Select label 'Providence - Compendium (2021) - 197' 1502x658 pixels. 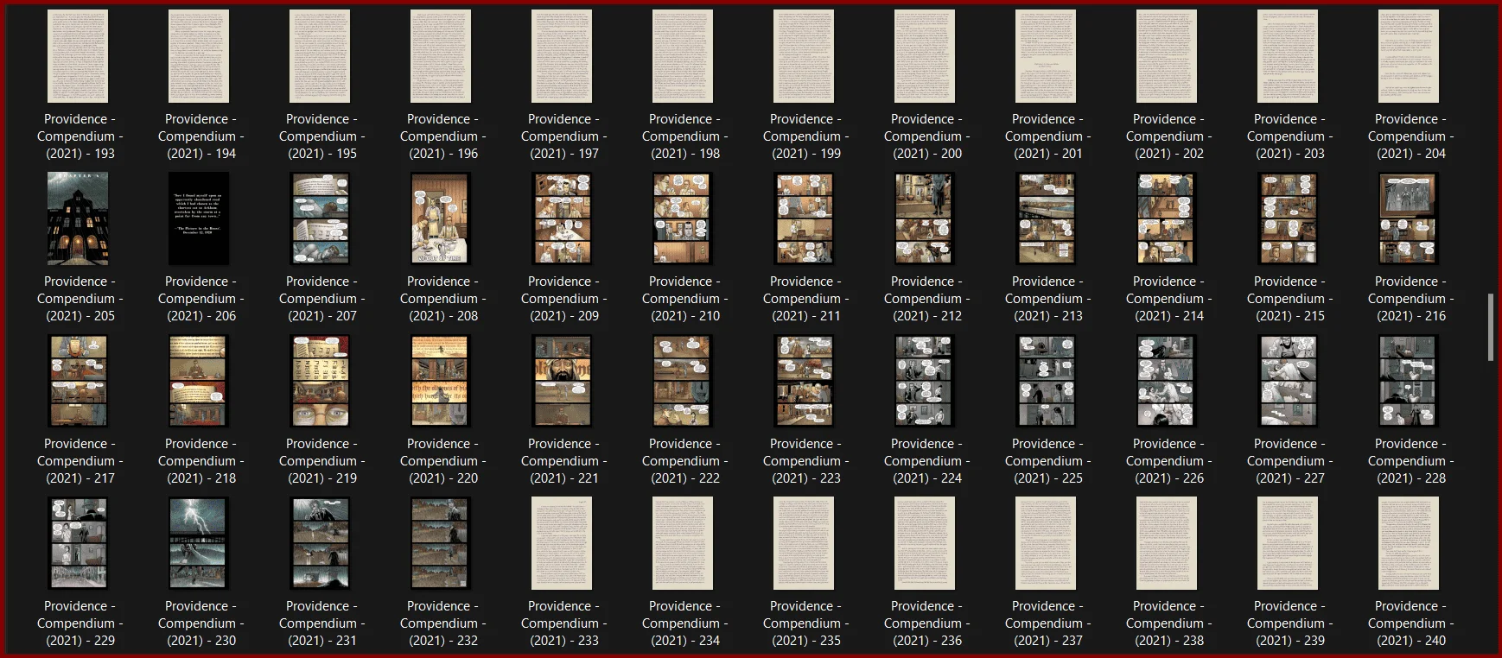[x=563, y=136]
